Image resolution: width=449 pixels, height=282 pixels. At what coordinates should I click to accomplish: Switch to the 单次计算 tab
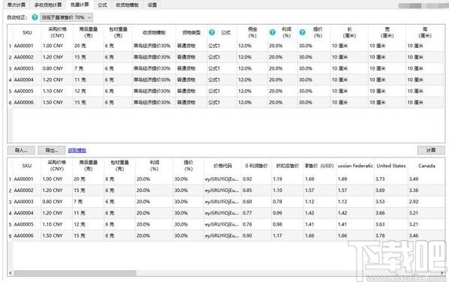tap(16, 4)
